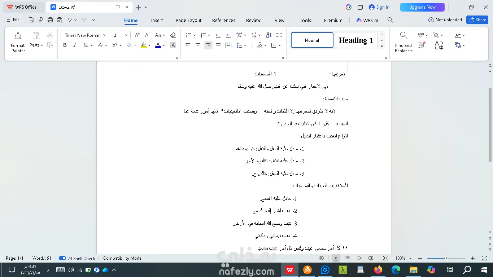Switch to web layout globe icon

[371, 258]
